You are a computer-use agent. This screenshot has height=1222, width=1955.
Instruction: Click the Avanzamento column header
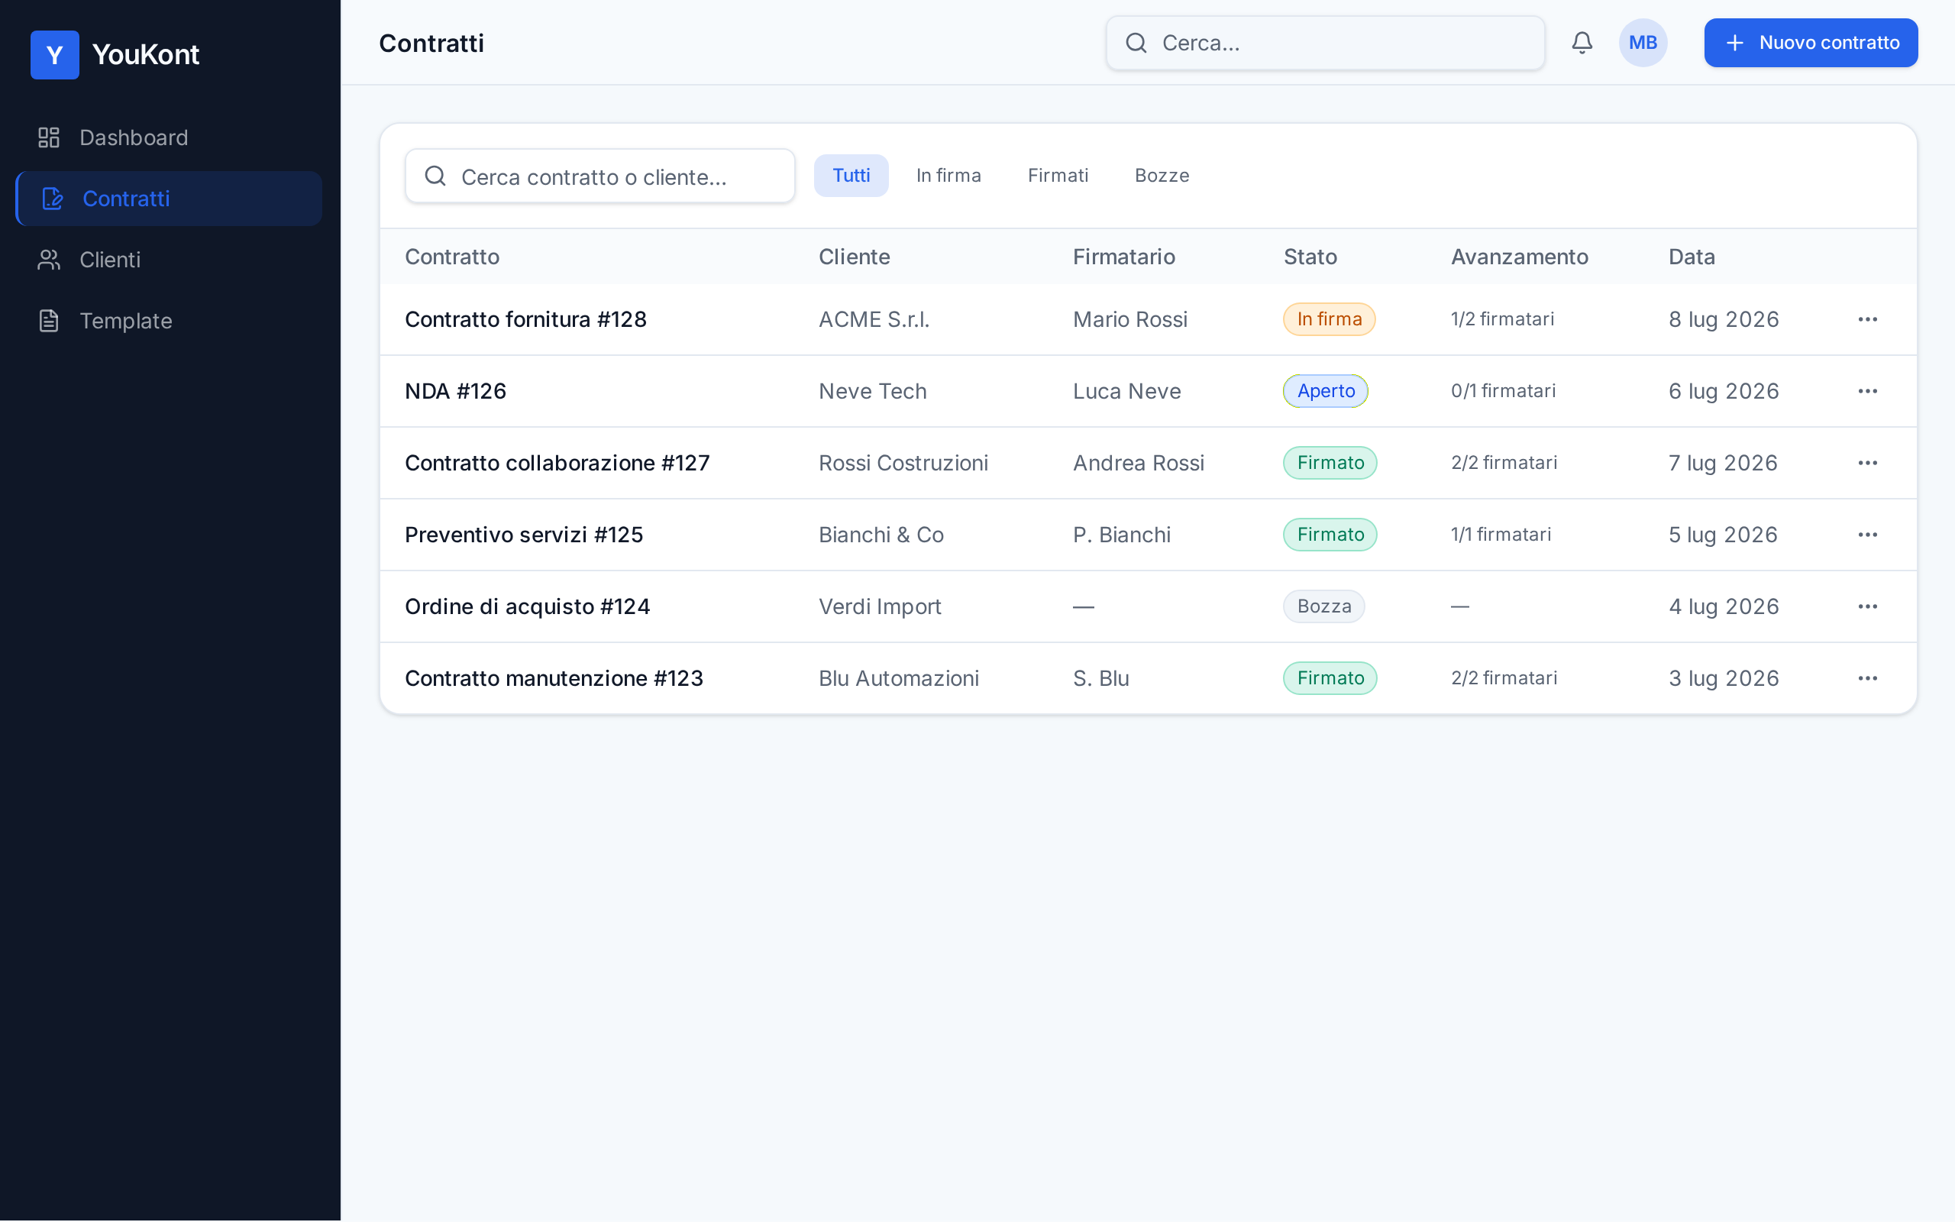pyautogui.click(x=1519, y=257)
